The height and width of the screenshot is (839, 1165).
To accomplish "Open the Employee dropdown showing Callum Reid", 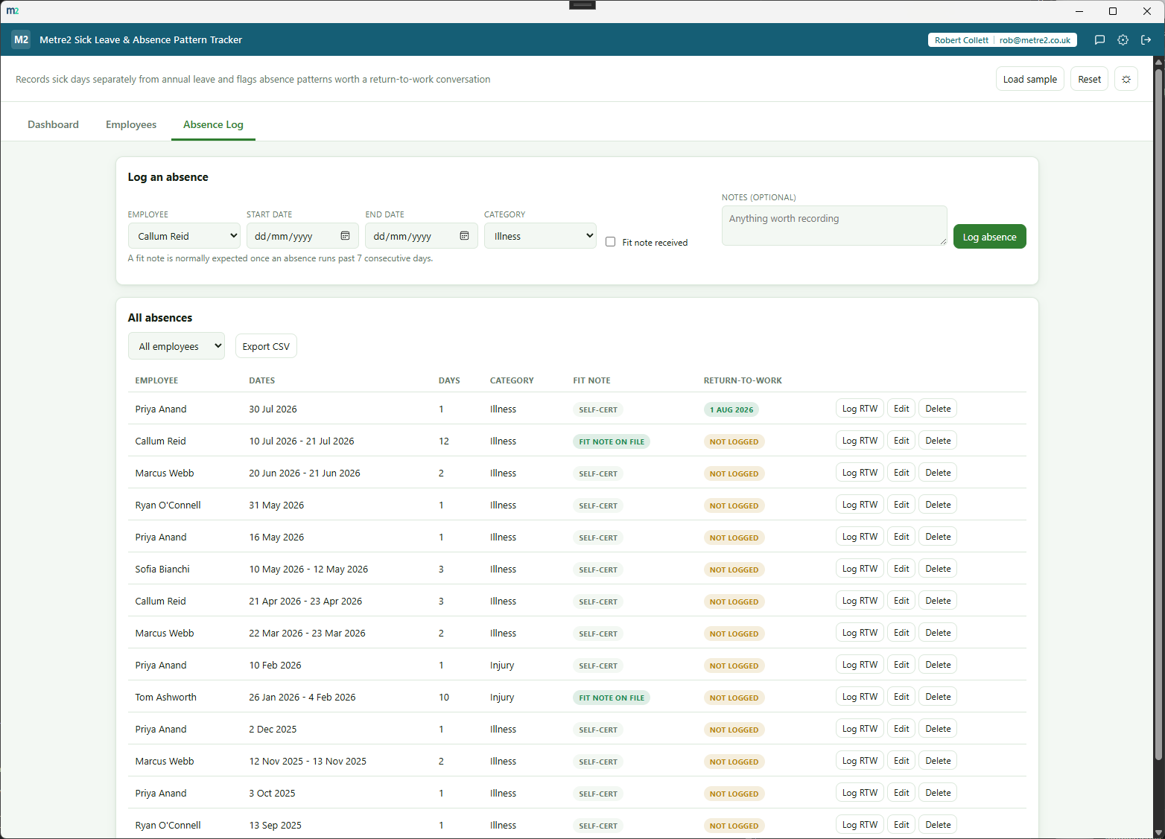I will point(184,236).
